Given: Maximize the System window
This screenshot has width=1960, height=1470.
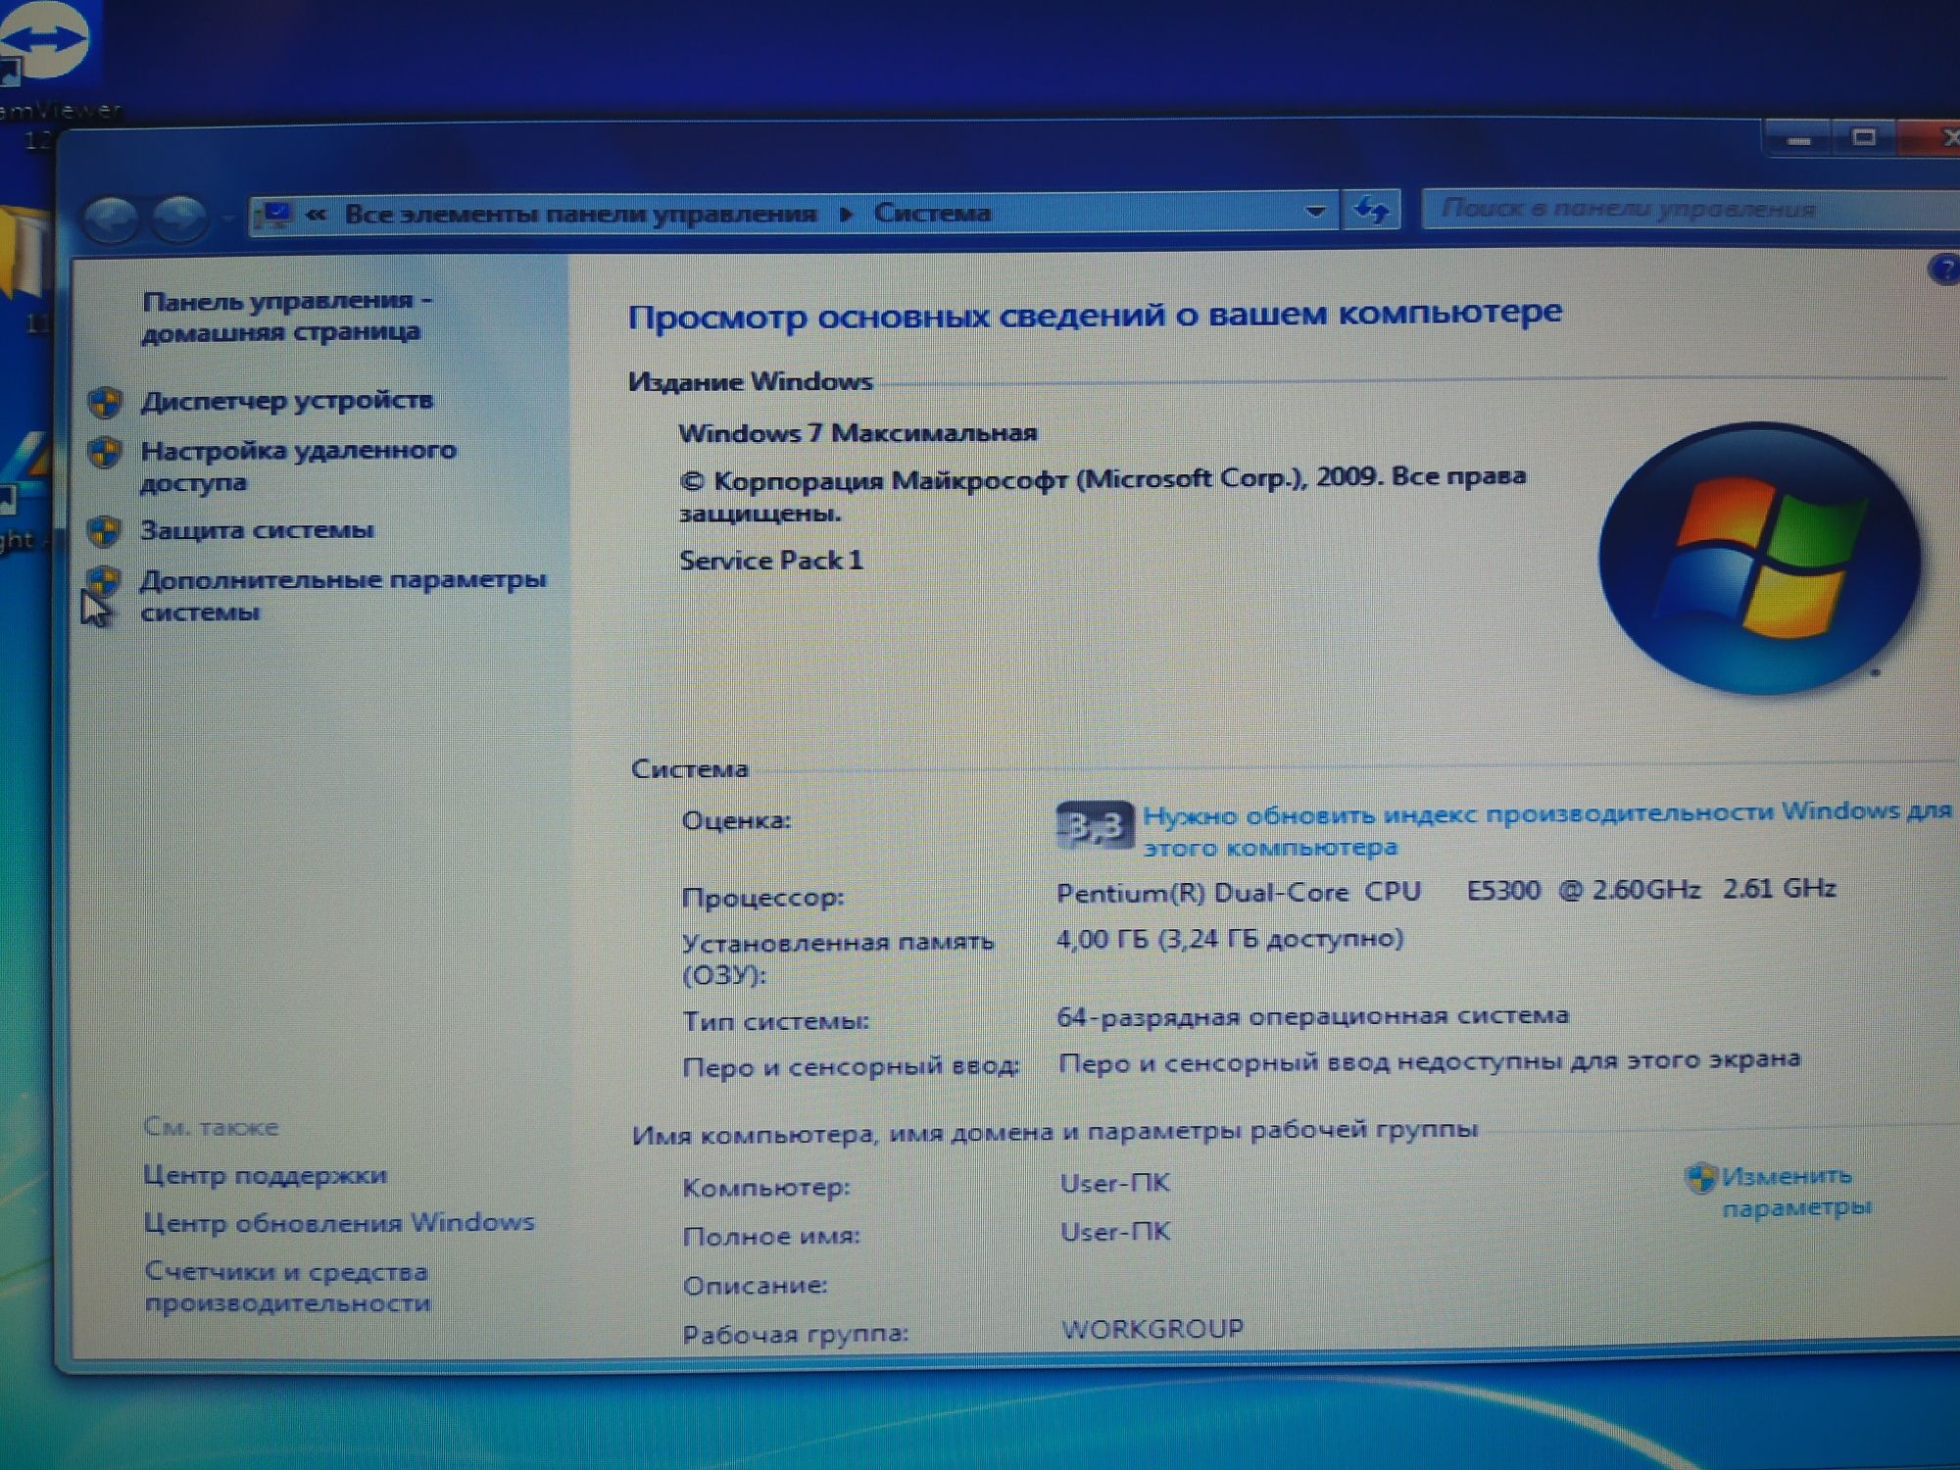Looking at the screenshot, I should coord(1864,137).
